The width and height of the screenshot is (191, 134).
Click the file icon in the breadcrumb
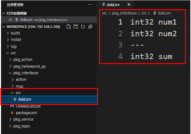[x=155, y=13]
